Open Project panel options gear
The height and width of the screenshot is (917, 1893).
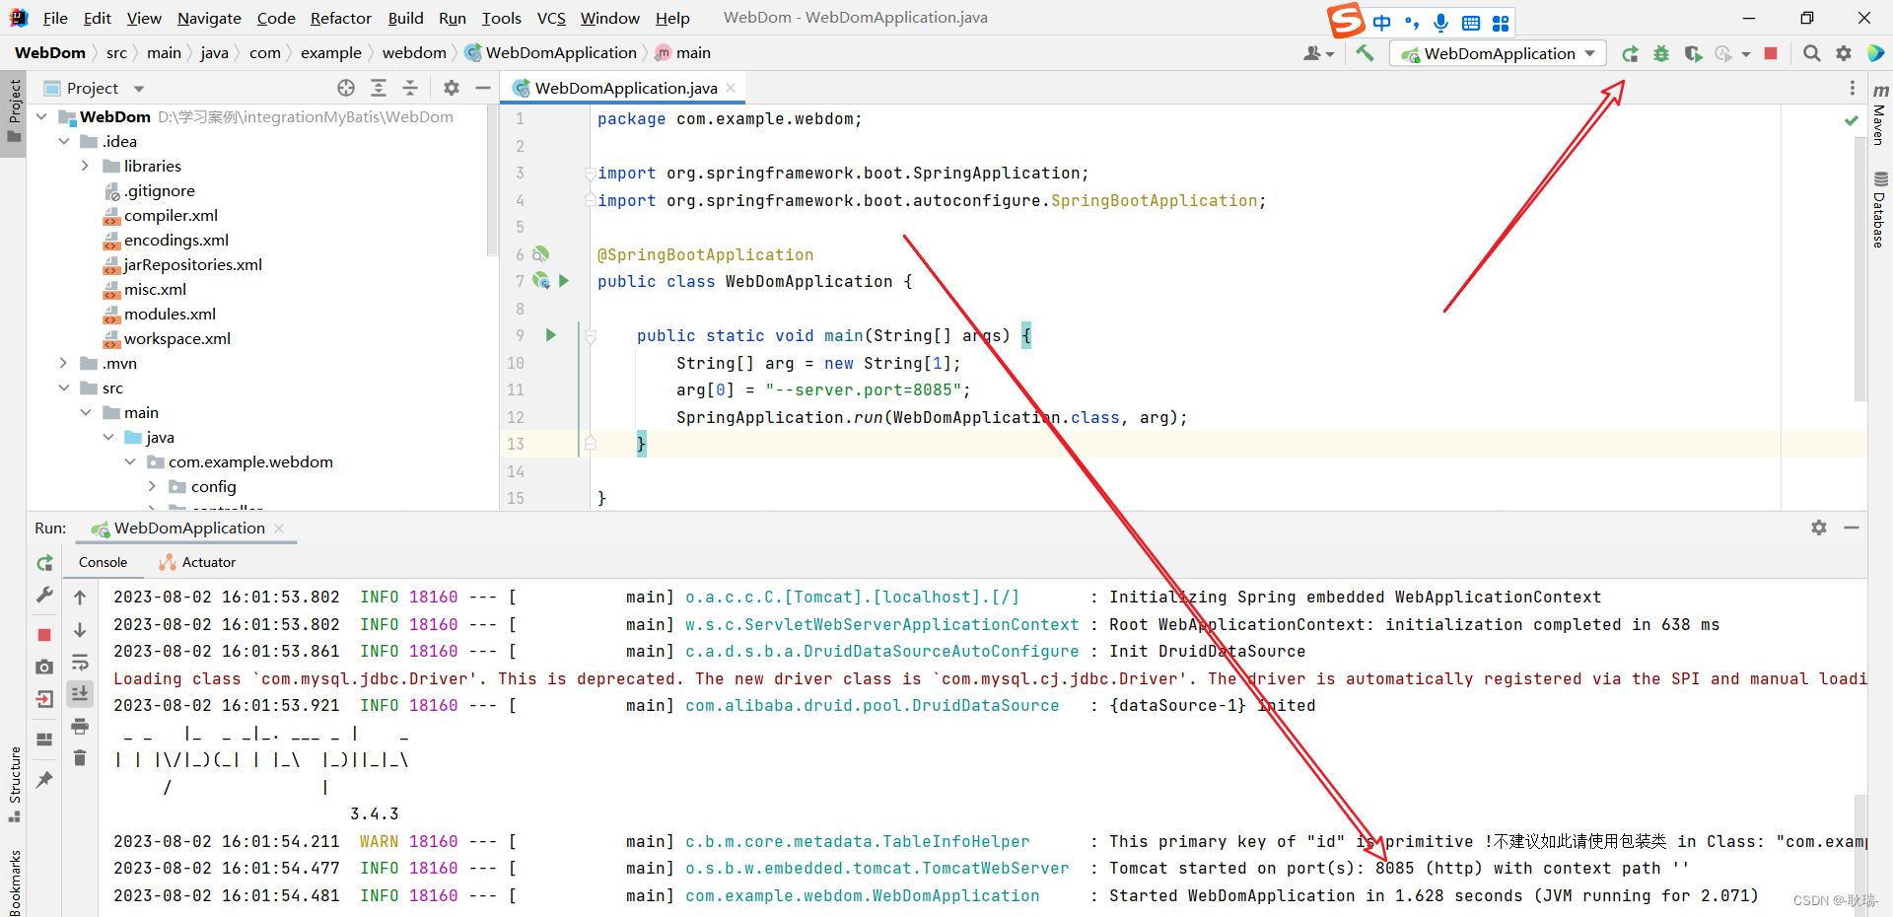(452, 88)
